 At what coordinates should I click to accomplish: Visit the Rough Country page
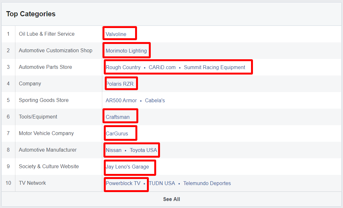point(123,68)
